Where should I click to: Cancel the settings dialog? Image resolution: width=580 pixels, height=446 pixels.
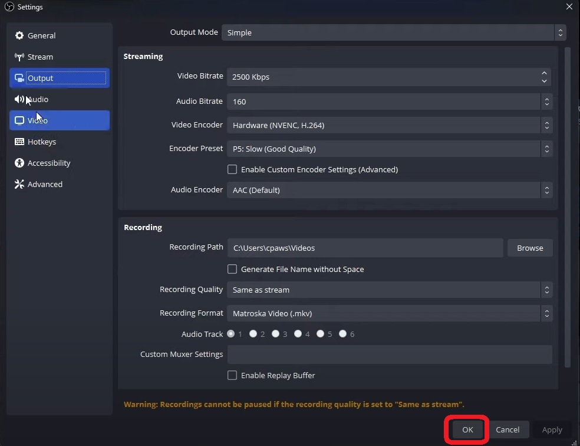(508, 429)
